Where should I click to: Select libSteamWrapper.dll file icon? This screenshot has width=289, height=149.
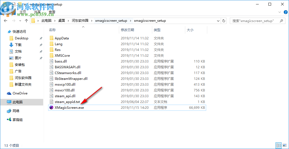click(51, 79)
